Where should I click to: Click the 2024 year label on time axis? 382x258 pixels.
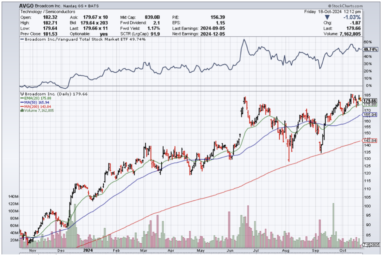88,251
